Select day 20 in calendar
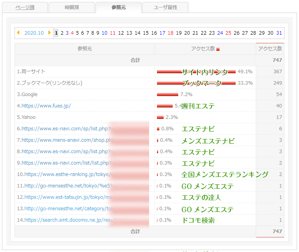 coord(187,33)
